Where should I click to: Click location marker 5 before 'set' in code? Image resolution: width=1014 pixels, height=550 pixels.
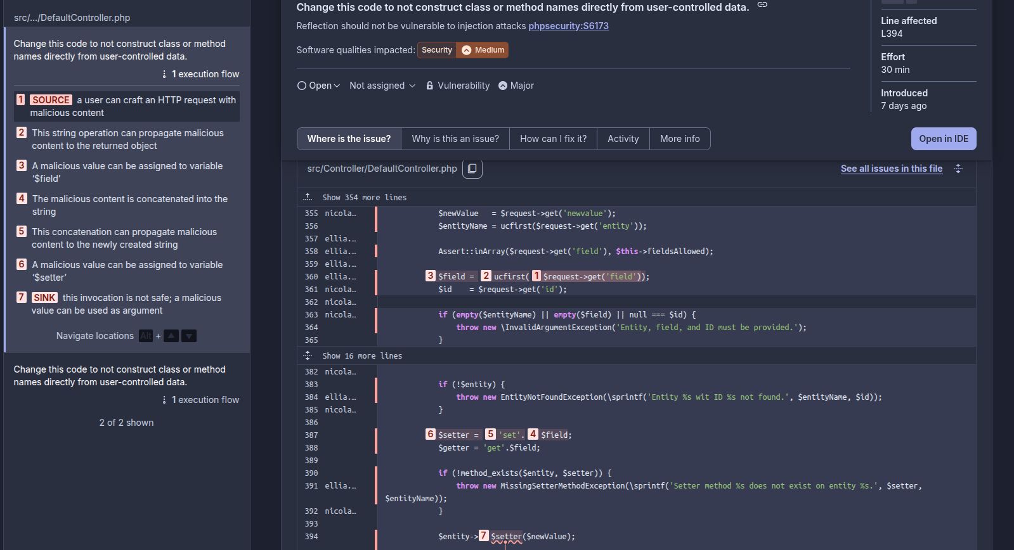point(491,434)
